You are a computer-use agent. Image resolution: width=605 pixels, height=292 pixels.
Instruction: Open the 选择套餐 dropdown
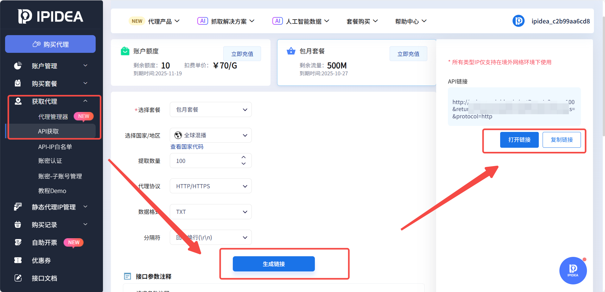point(211,109)
